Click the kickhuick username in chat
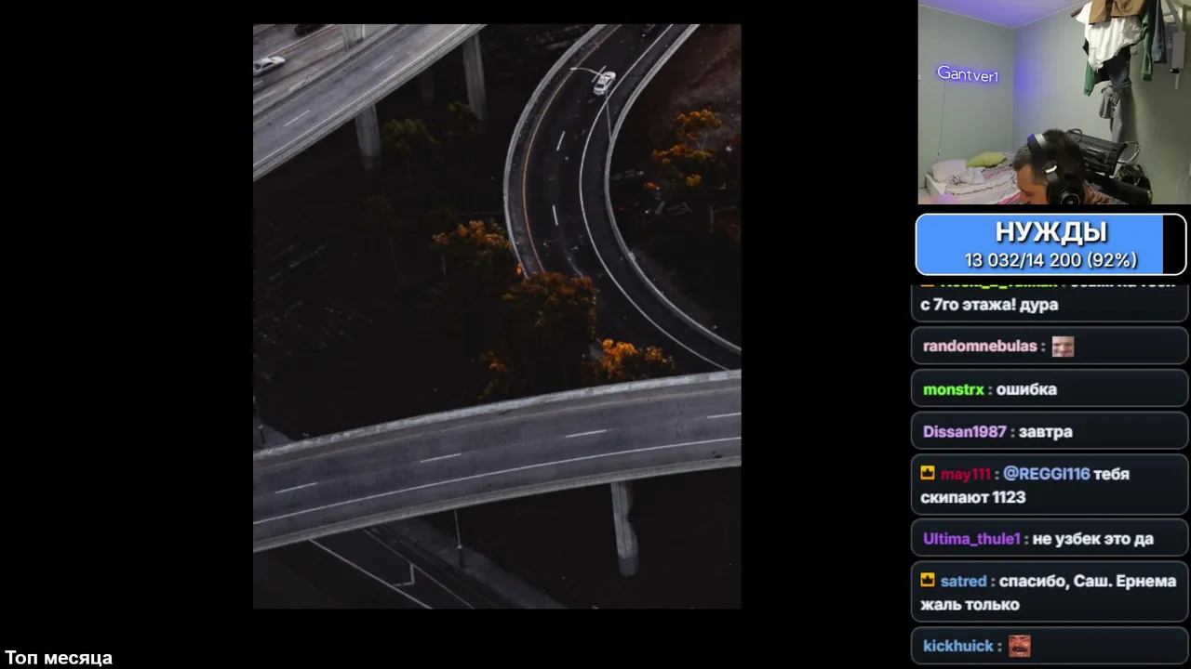Screen dimensions: 1191x669 (958, 646)
